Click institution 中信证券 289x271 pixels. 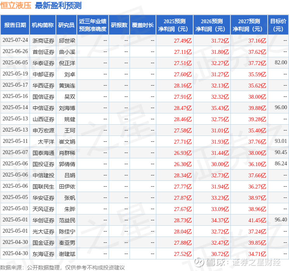point(43,108)
